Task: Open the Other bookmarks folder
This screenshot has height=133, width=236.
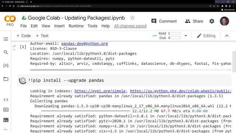Action: tap(228, 10)
